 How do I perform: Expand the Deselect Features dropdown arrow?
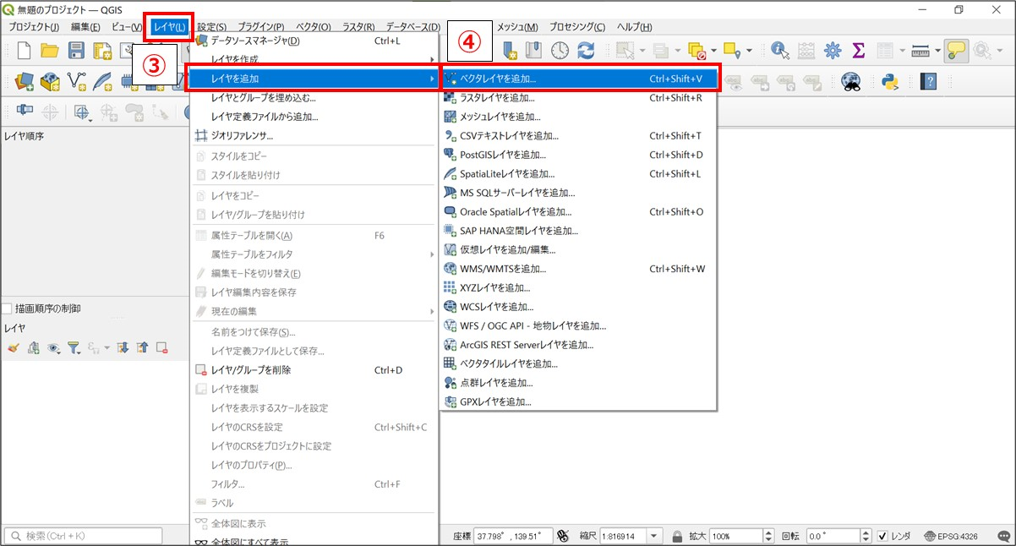pos(713,51)
